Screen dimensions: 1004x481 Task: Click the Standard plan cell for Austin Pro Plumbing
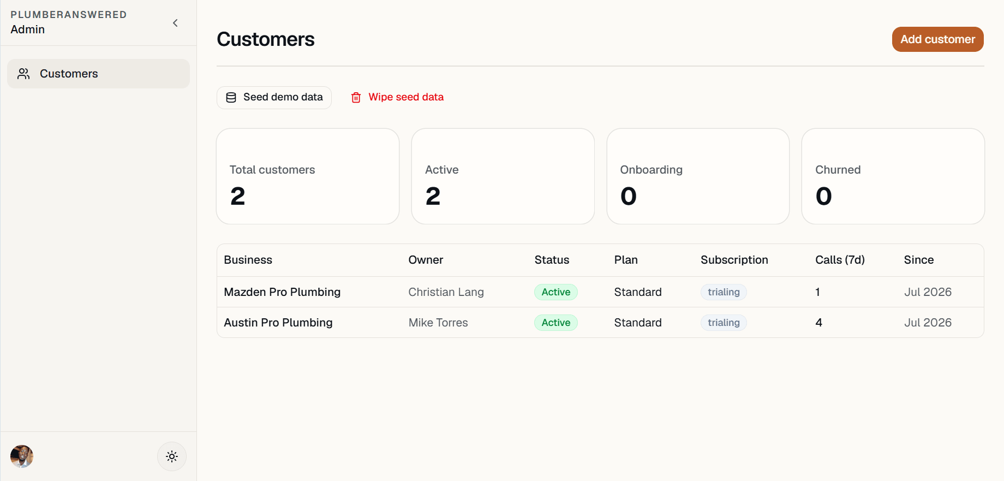pyautogui.click(x=638, y=323)
